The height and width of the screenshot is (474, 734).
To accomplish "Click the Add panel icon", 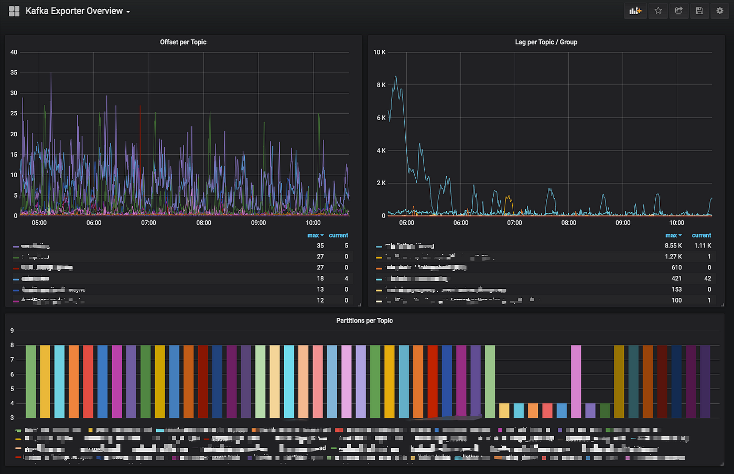I will click(x=635, y=10).
